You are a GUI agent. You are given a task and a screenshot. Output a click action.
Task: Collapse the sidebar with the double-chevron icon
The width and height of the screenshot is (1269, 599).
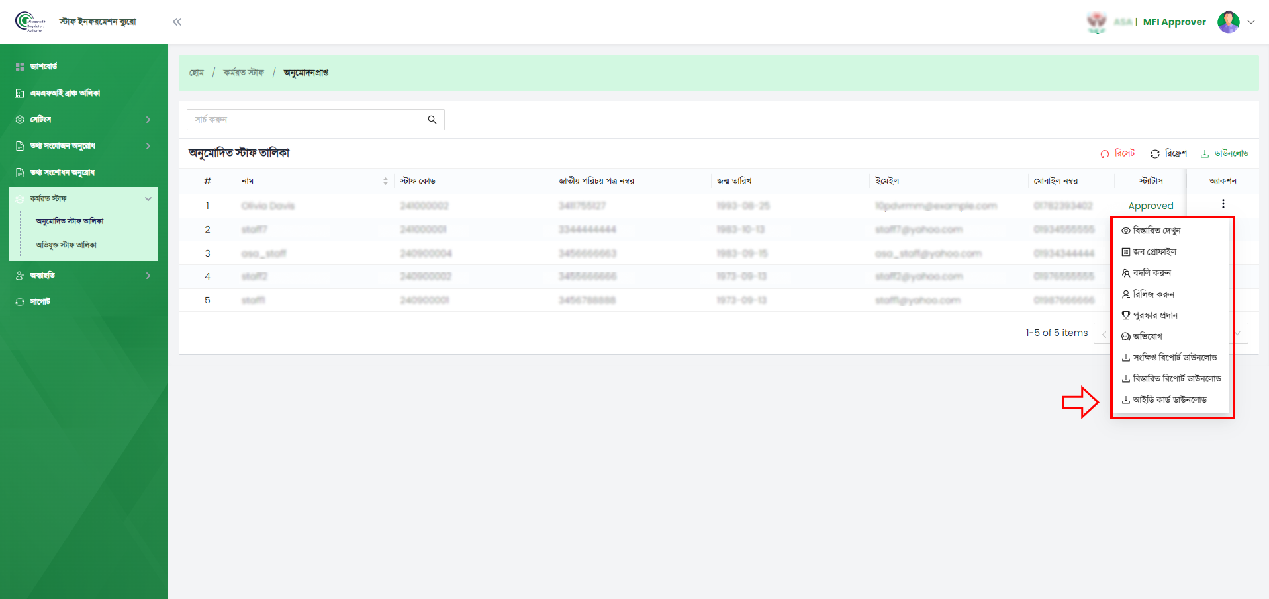pos(177,22)
